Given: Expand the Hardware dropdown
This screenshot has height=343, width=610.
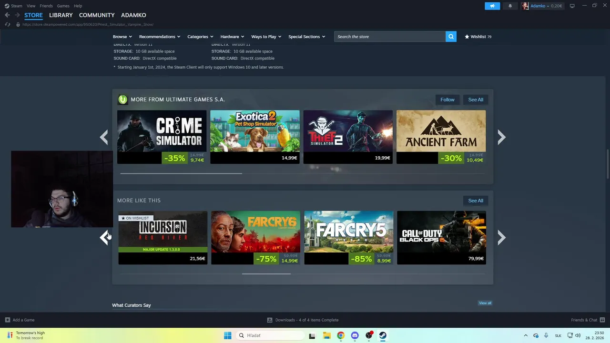Looking at the screenshot, I should click(x=232, y=37).
